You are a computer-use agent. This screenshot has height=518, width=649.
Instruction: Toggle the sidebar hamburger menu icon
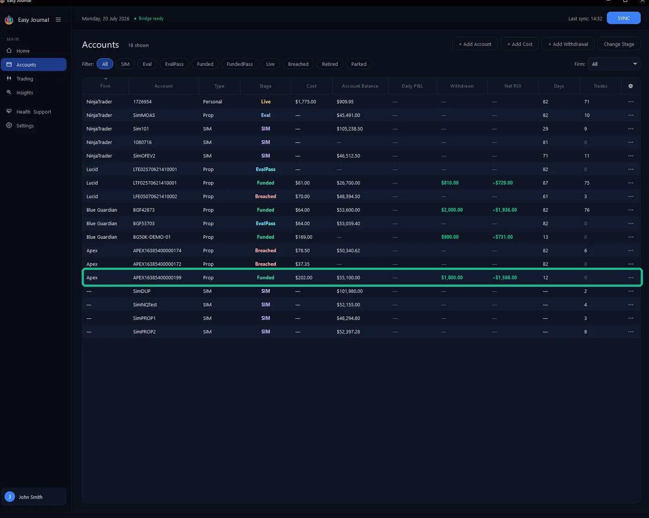click(58, 20)
